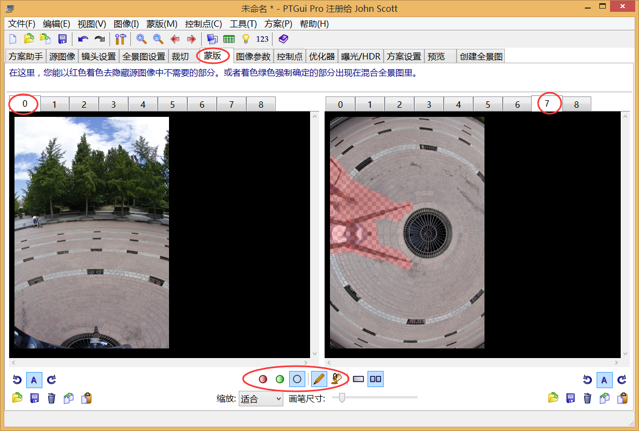Choose the pencil drawing tool
The width and height of the screenshot is (639, 431).
coord(319,379)
